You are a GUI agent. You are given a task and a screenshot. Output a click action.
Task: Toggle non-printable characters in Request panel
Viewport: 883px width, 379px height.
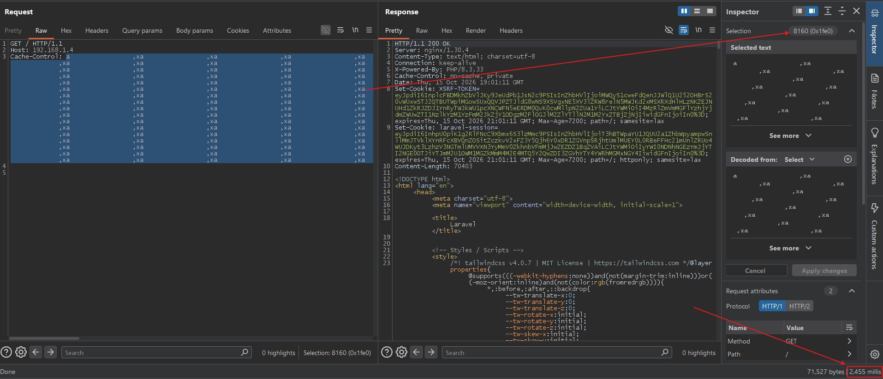pyautogui.click(x=326, y=30)
